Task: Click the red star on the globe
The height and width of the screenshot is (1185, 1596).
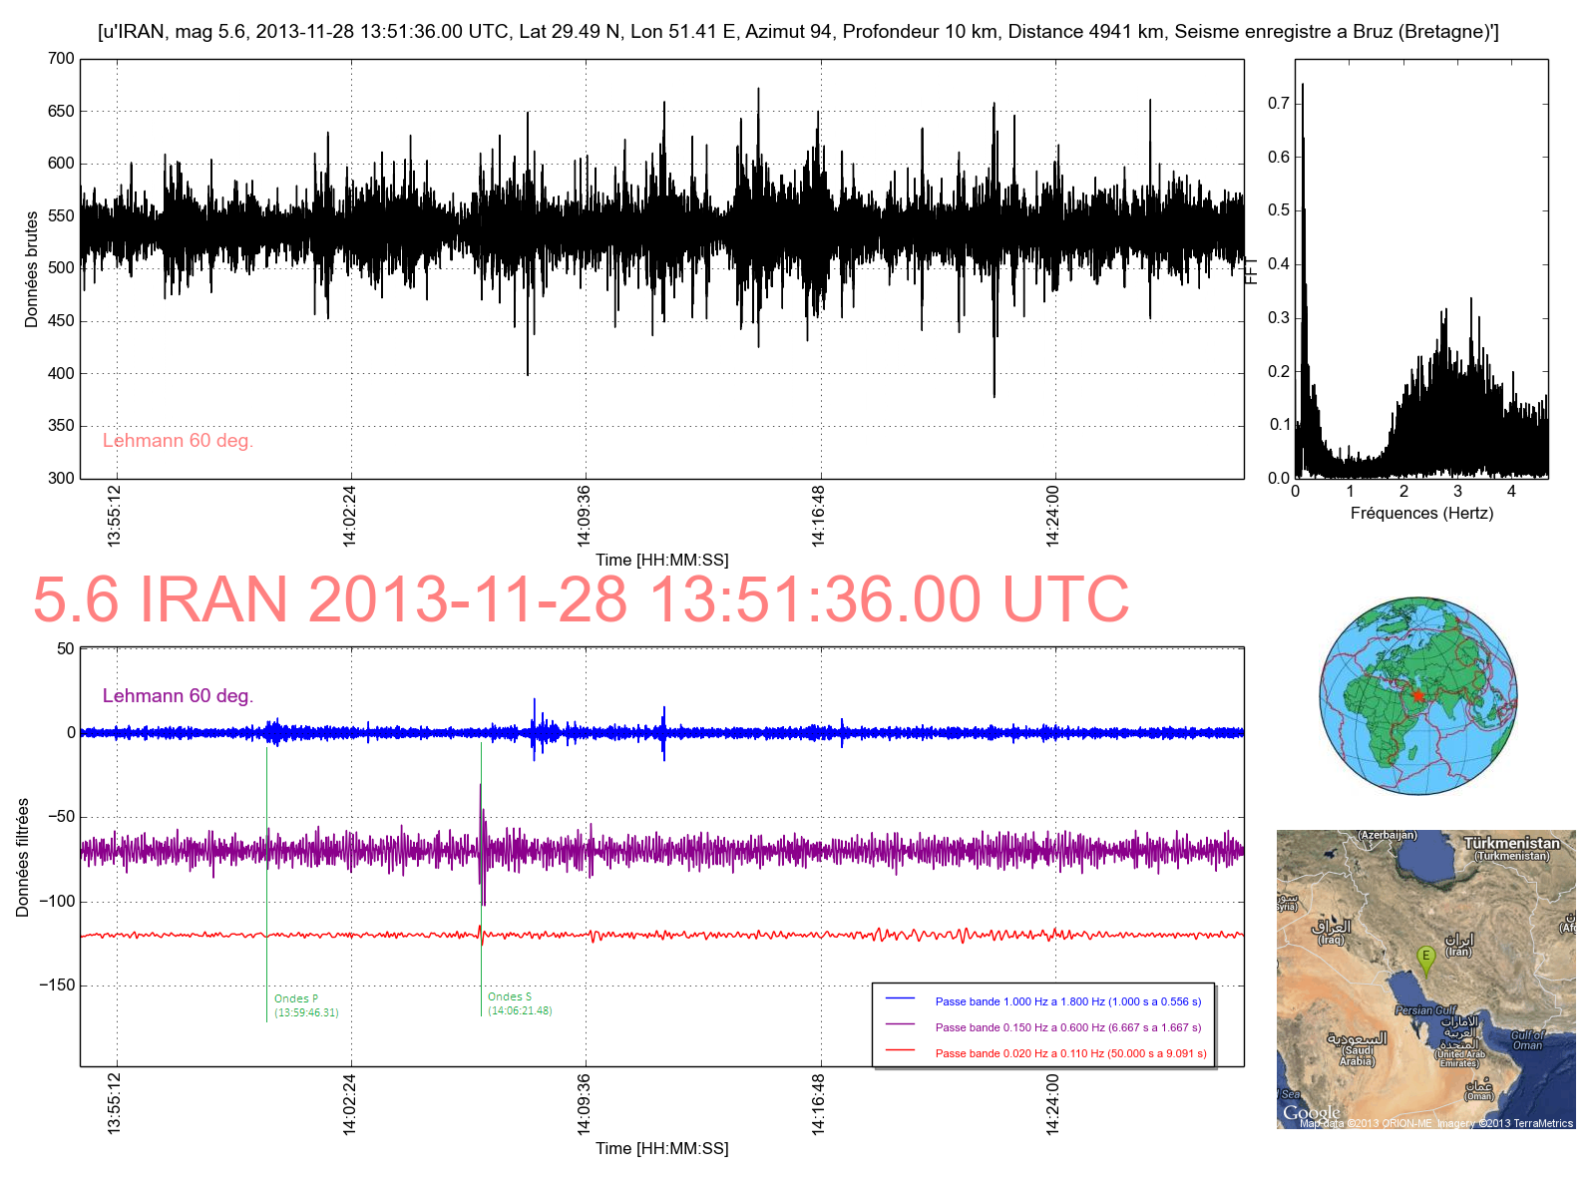Action: pyautogui.click(x=1417, y=695)
